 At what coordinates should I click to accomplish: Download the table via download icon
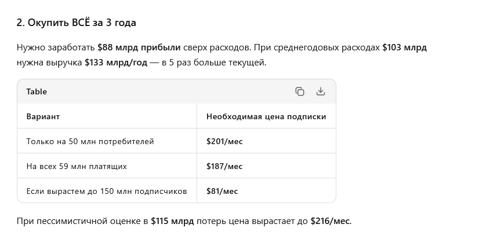click(x=320, y=91)
